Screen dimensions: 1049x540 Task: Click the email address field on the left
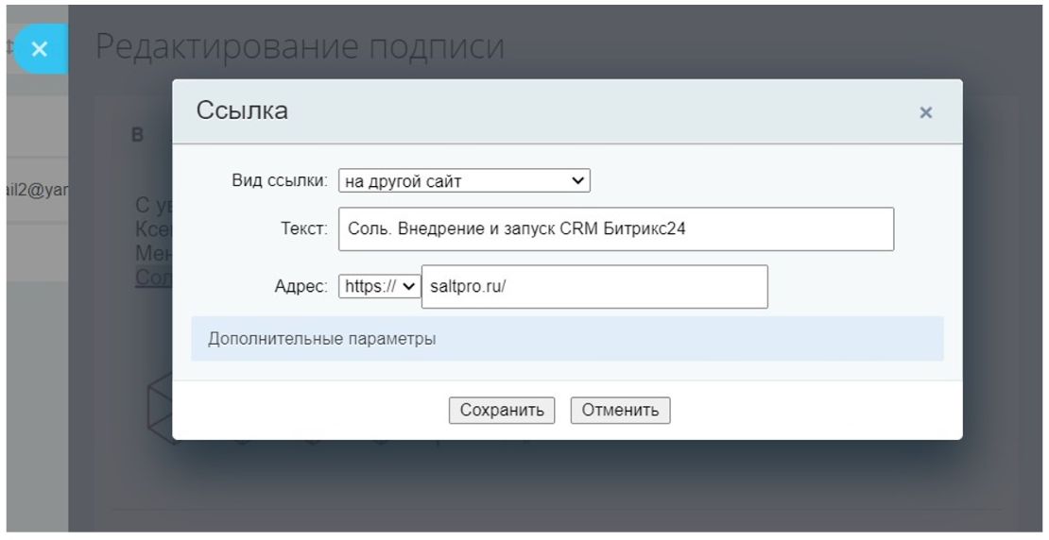tap(38, 190)
